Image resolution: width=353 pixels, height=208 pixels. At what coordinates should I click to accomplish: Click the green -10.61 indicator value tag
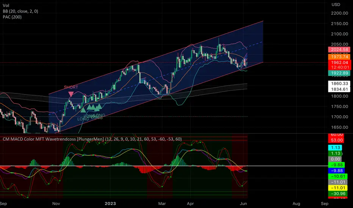pos(338,176)
